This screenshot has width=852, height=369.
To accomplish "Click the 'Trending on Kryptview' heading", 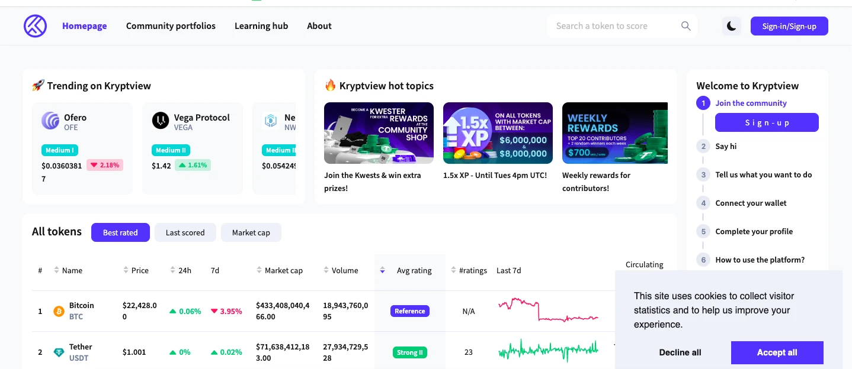I will click(92, 86).
